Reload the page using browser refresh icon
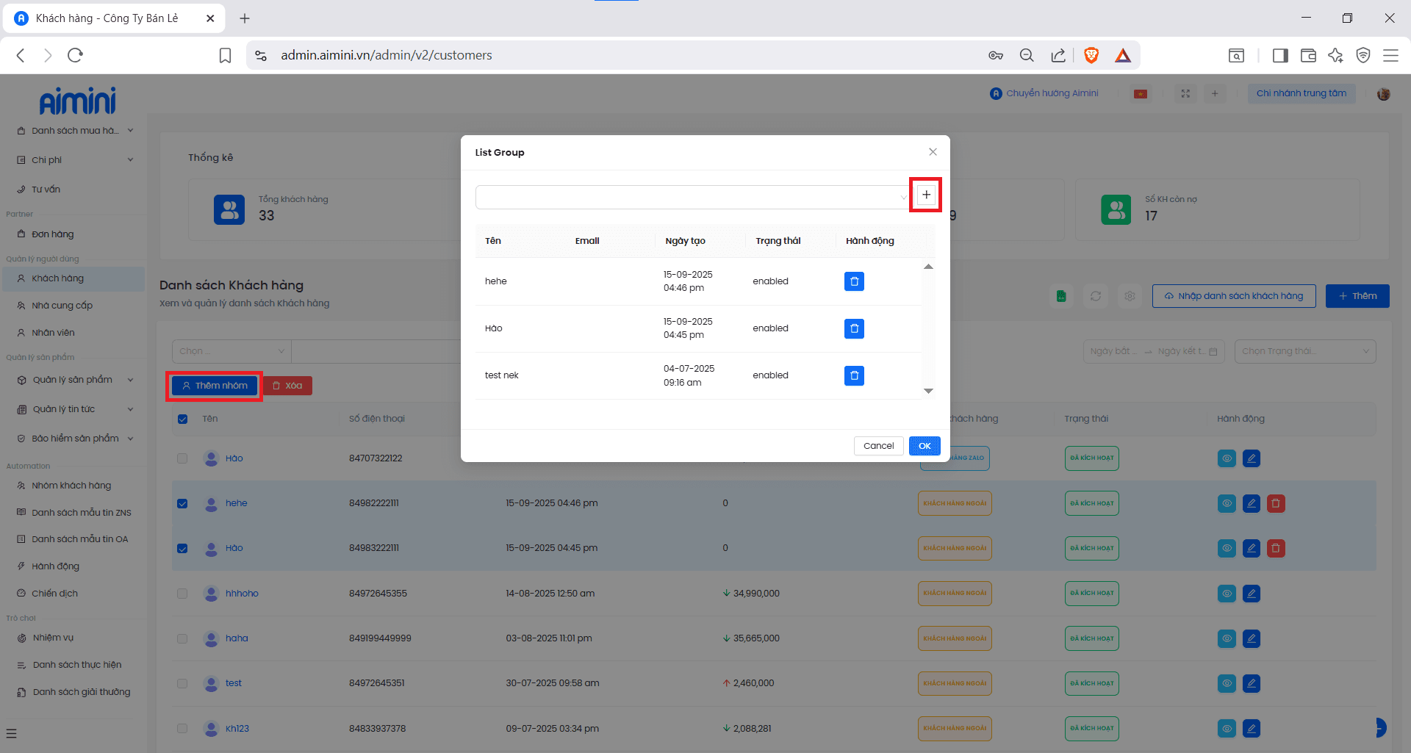The height and width of the screenshot is (753, 1411). click(75, 55)
